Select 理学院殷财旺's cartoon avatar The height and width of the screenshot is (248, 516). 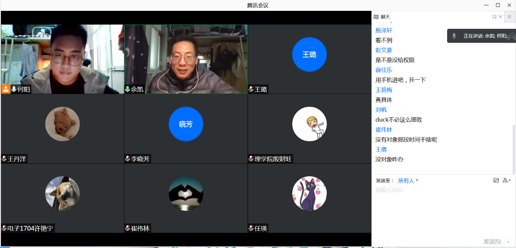coord(309,124)
